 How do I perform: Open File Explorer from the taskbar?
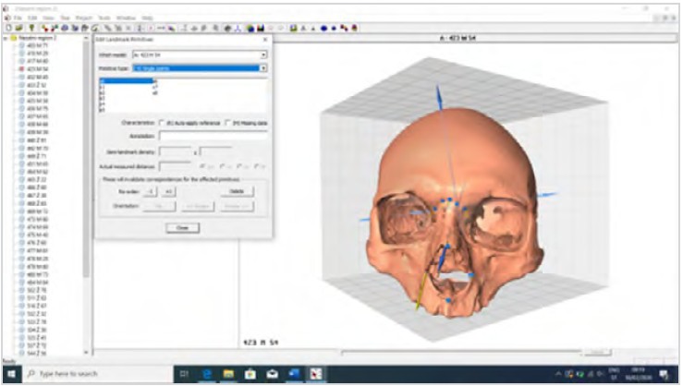click(x=228, y=373)
